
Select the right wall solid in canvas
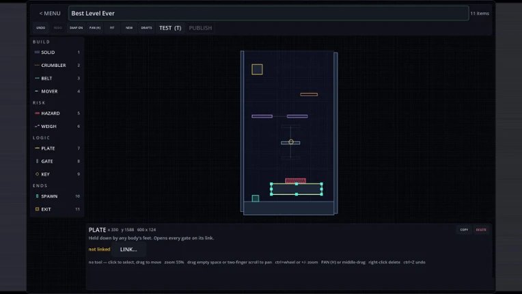[x=335, y=133]
